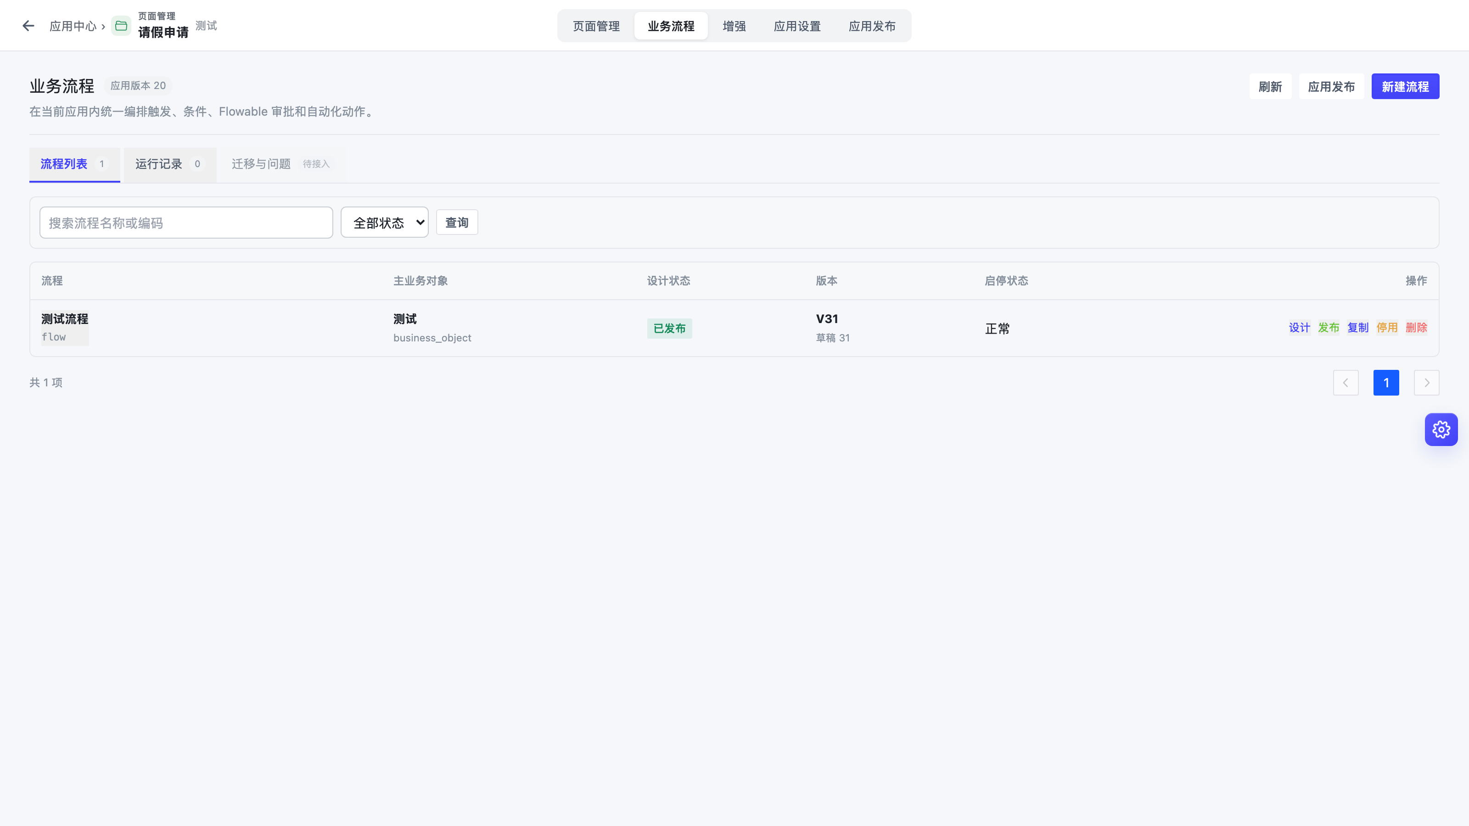Click the 已发布 status badge
Screen dimensions: 1469x826
(669, 329)
